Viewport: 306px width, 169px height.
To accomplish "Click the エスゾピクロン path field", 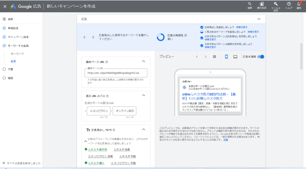I will pos(99,111).
